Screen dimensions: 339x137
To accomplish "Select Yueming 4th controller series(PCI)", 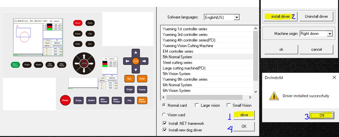I will point(207,40).
